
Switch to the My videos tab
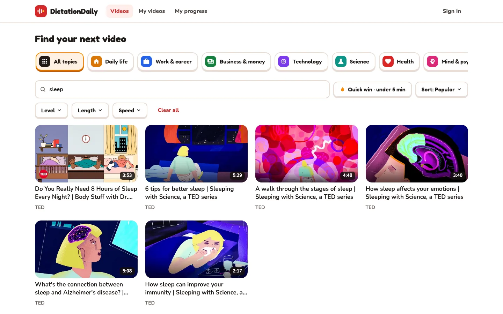click(152, 11)
